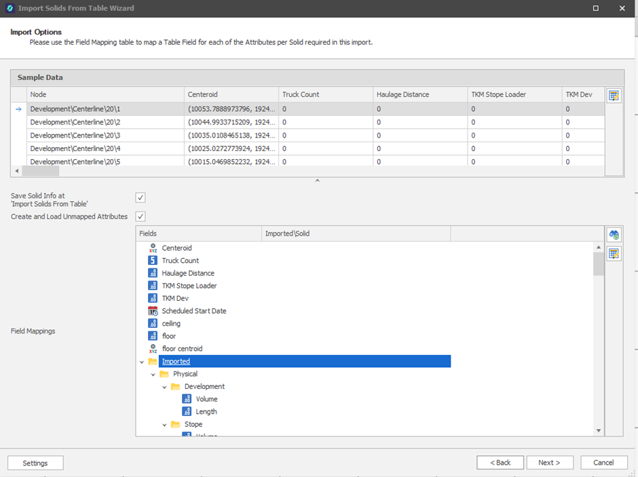Select the Centeroid XYZ field icon
The image size is (638, 477).
pyautogui.click(x=153, y=248)
